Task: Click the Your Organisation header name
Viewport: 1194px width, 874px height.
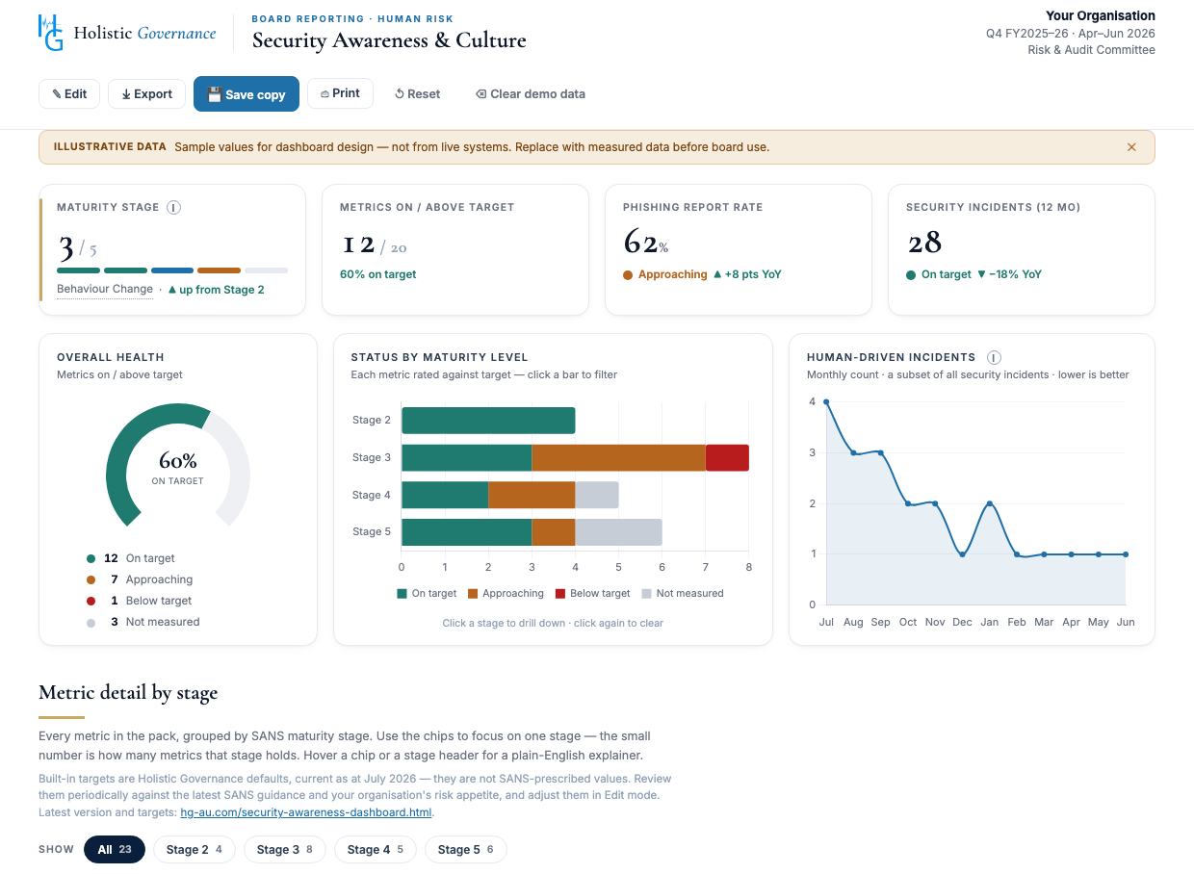Action: pyautogui.click(x=1101, y=15)
